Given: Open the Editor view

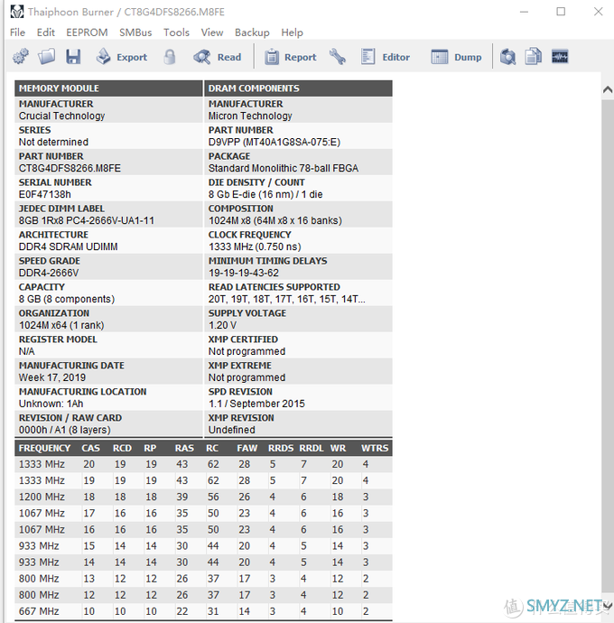Looking at the screenshot, I should pyautogui.click(x=385, y=57).
